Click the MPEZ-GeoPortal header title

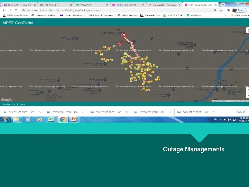pos(18,23)
